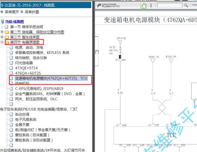
Task: Open 窗控系统（非防夹配置） diagram
Action: (34, 140)
